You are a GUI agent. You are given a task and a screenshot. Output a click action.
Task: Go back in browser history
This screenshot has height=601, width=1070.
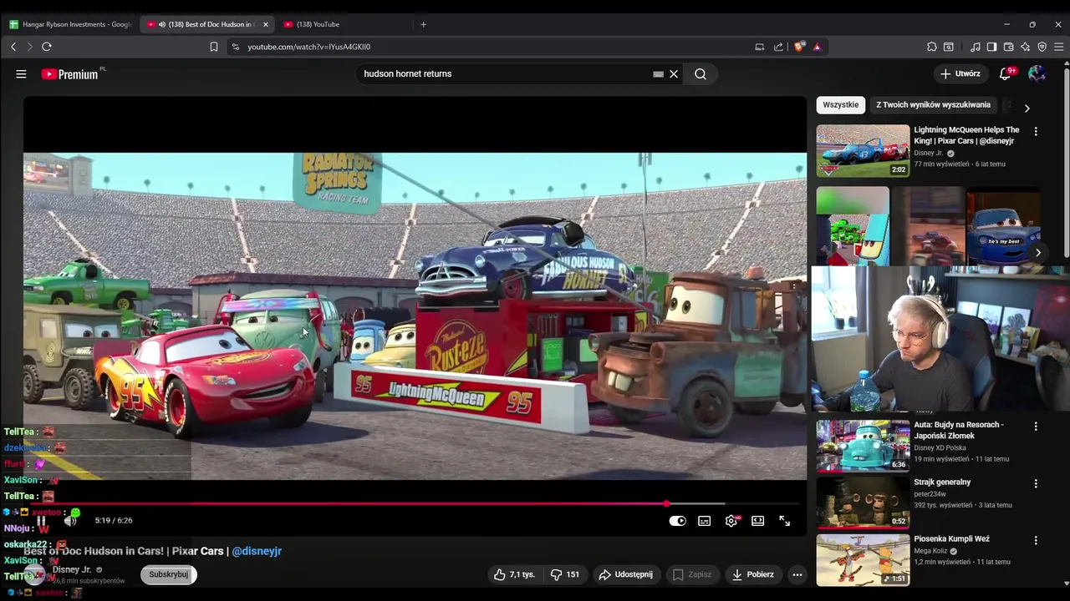click(13, 47)
